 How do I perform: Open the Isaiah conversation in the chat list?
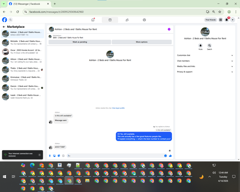coord(23,96)
